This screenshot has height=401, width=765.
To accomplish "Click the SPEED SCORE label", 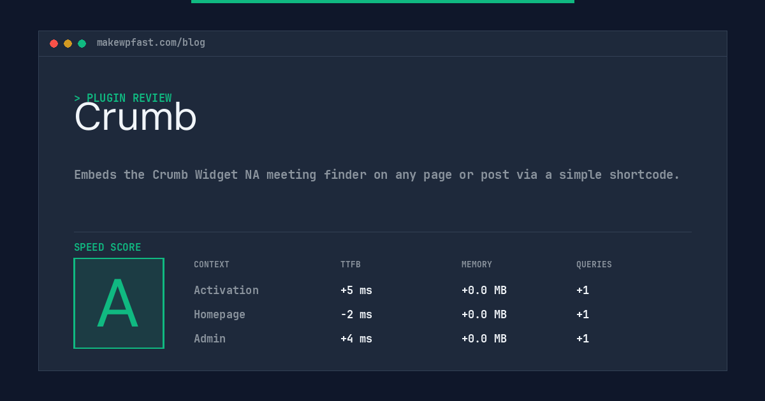I will (x=108, y=248).
